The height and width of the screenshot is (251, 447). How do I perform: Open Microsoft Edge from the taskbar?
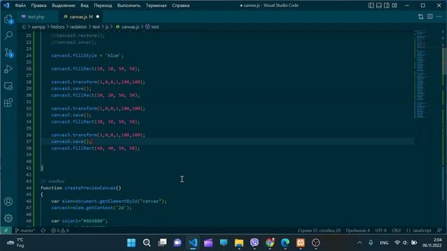[285, 243]
